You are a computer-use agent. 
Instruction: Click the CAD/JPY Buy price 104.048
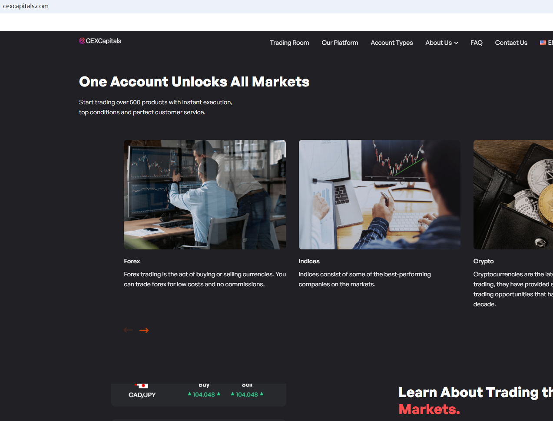tap(204, 394)
